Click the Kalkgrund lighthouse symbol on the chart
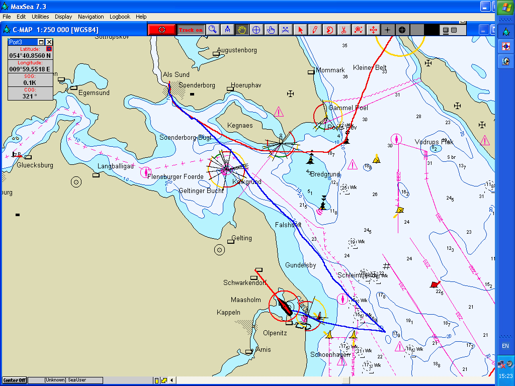515x386 pixels. (226, 168)
